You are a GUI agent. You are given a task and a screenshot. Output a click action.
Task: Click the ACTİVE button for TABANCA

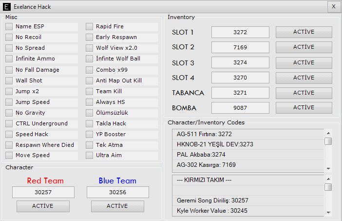tap(304, 93)
